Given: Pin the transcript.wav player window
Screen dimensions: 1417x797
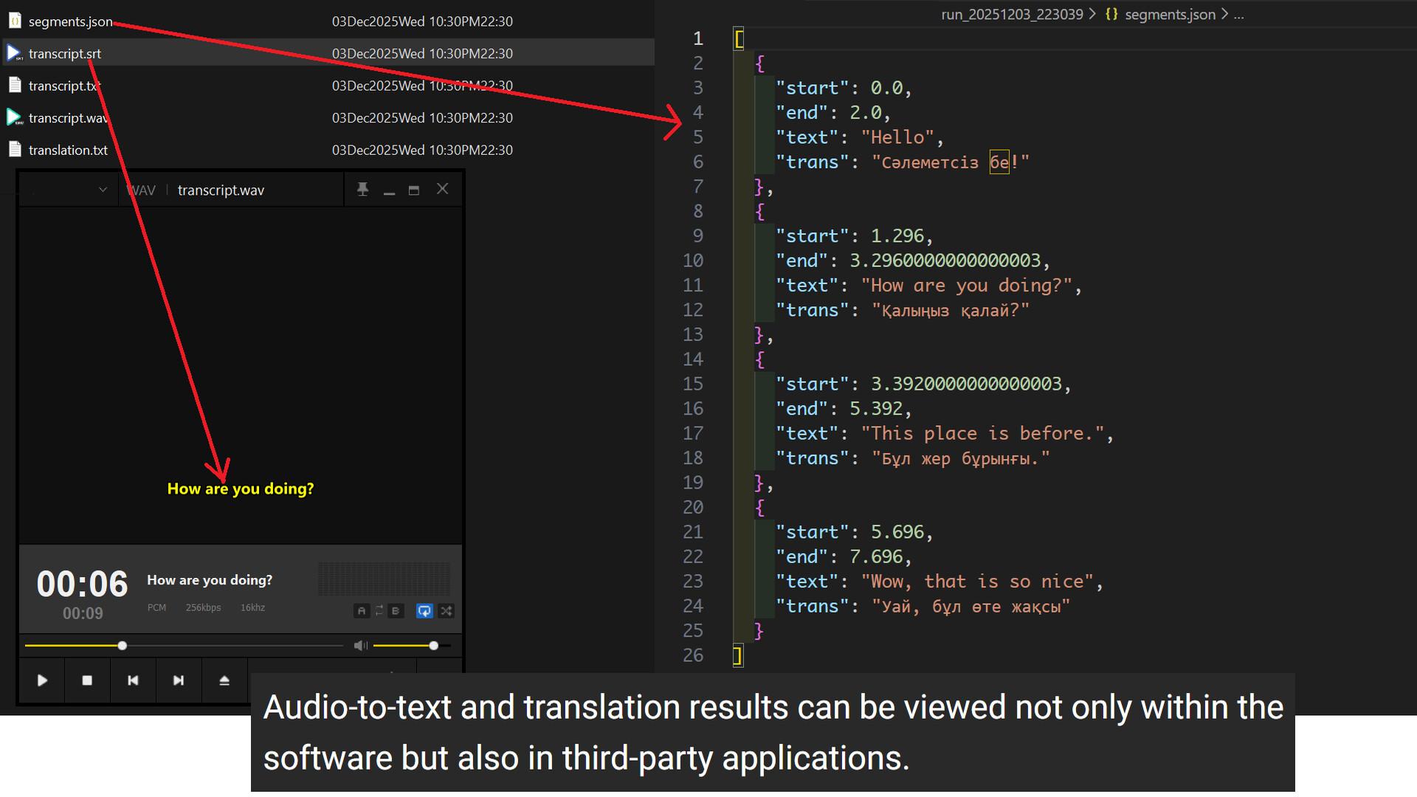Looking at the screenshot, I should [362, 189].
